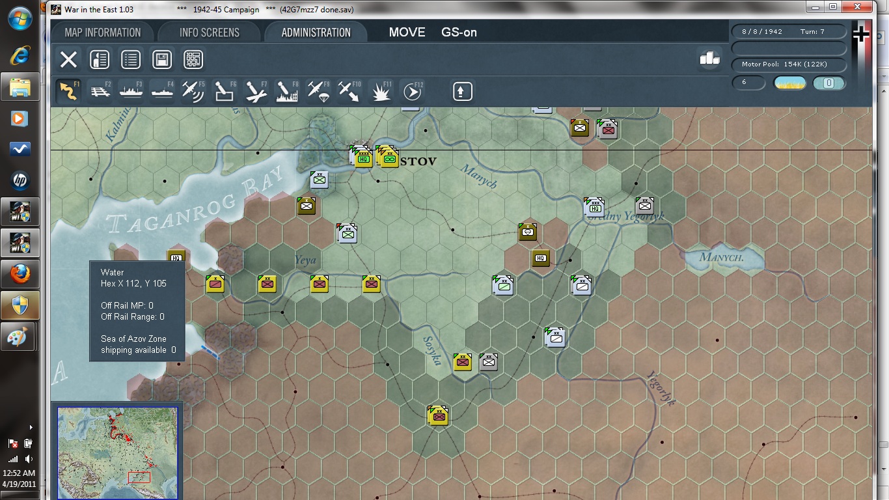Click the Sosyka river label
Image resolution: width=889 pixels, height=500 pixels.
433,350
